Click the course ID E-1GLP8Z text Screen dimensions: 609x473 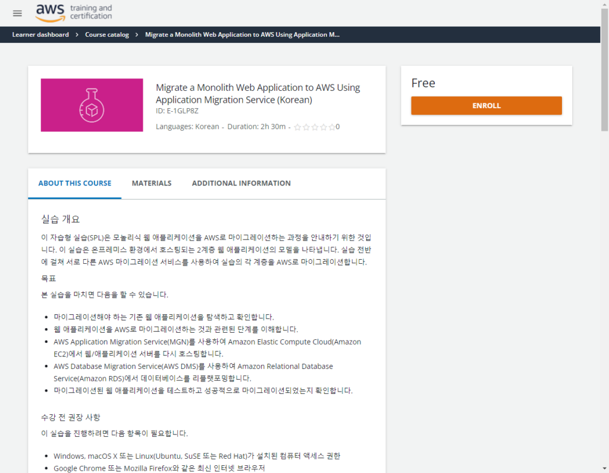pos(177,111)
